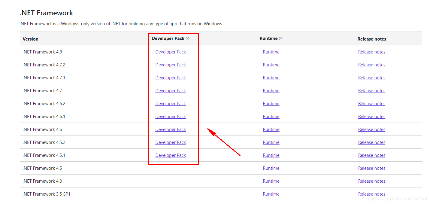The image size is (430, 204).
Task: Select the '.NET Framework 4.0' version cell
Action: (42, 181)
